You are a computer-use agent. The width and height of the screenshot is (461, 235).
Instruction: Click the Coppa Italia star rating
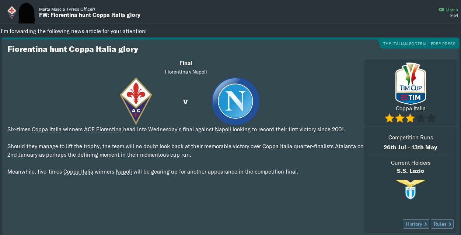(x=410, y=118)
